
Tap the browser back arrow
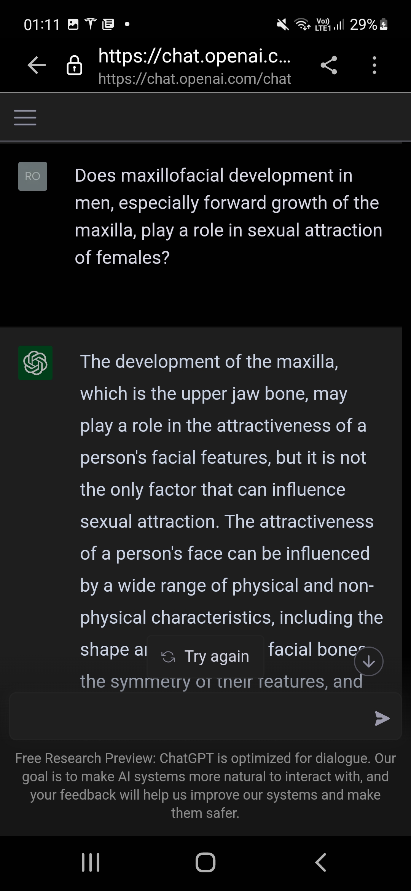[37, 65]
